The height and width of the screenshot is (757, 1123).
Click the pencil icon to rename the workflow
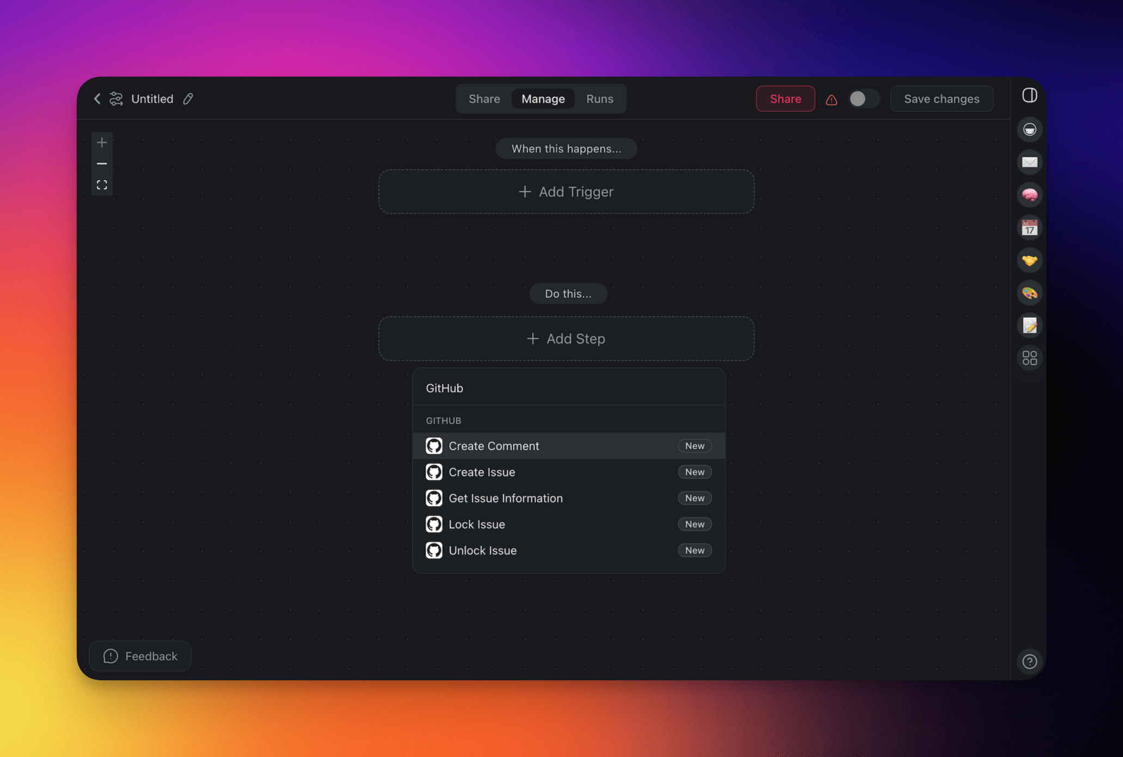188,99
